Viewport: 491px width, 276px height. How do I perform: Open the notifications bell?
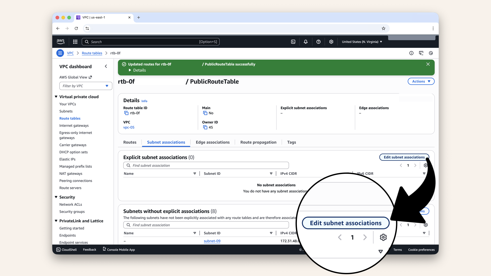pyautogui.click(x=306, y=42)
